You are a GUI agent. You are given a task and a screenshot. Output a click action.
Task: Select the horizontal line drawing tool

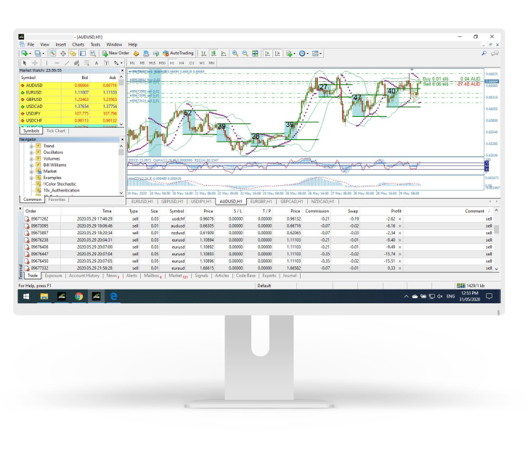click(57, 63)
